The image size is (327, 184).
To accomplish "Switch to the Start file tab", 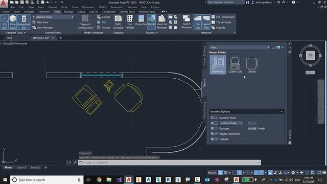I will 9,38.
